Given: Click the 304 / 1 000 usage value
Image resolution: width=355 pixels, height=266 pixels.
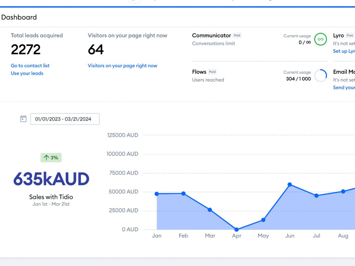Looking at the screenshot, I should coord(299,79).
